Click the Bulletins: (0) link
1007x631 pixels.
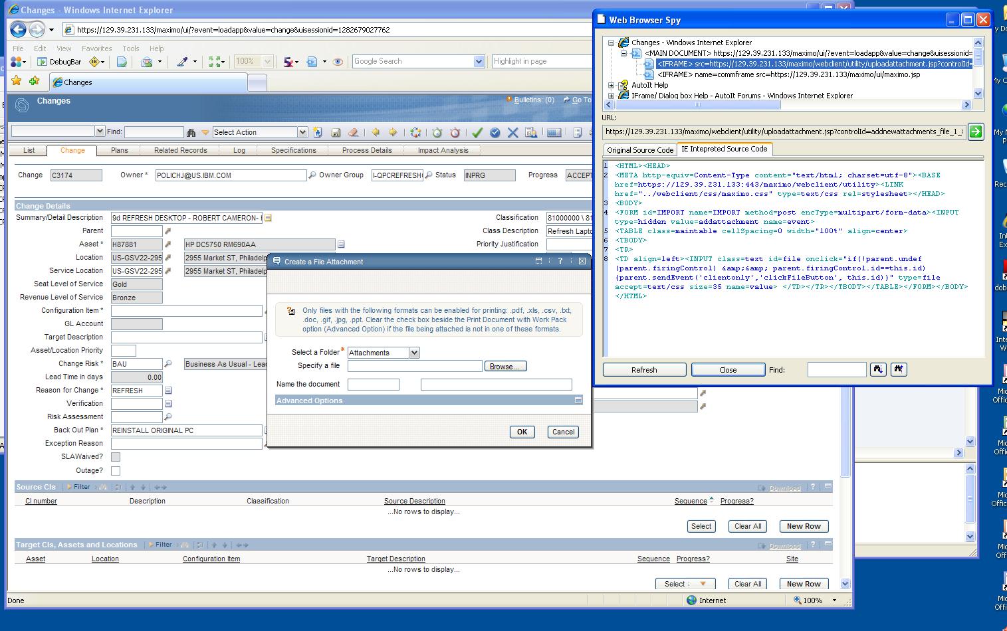tap(534, 100)
